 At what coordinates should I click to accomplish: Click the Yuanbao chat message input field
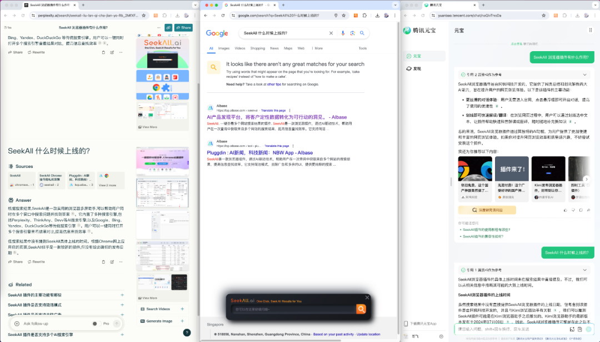(511, 329)
